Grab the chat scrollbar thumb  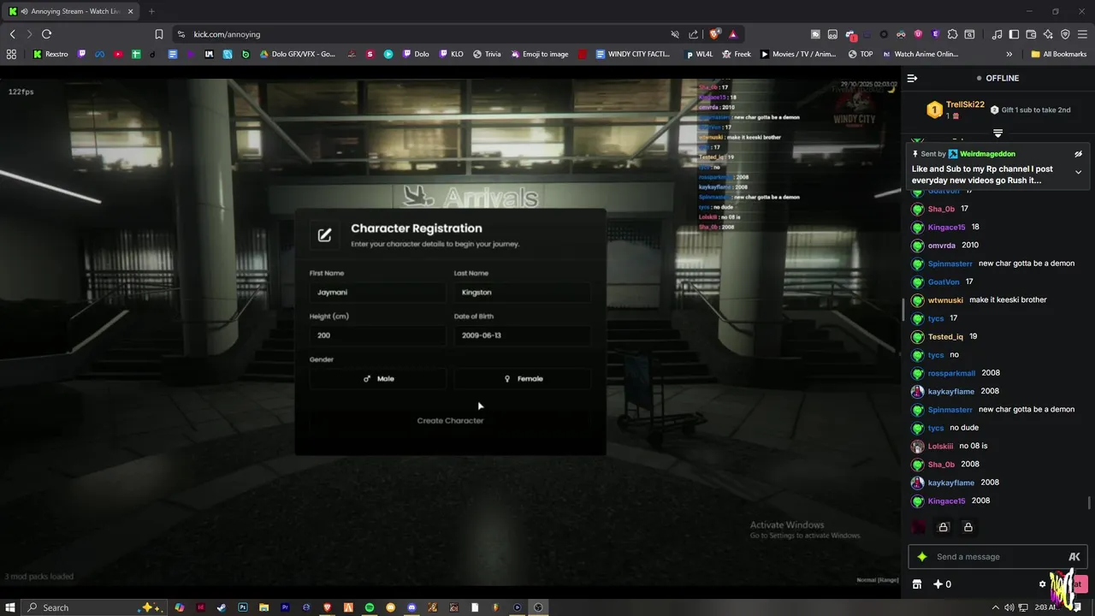1089,502
